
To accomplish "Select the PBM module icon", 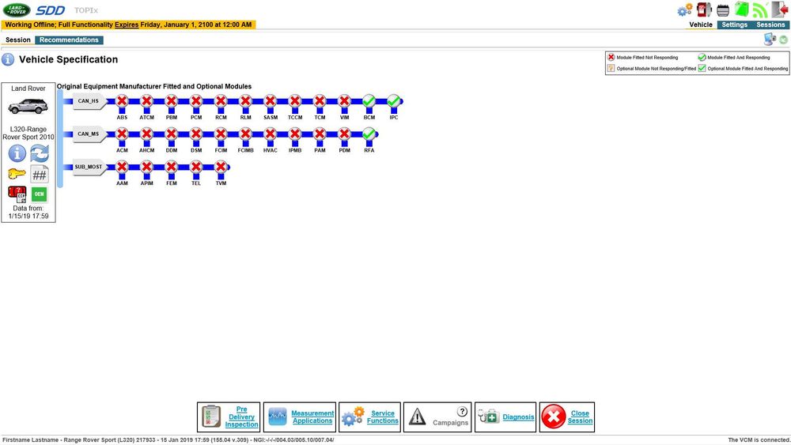I will pos(171,101).
